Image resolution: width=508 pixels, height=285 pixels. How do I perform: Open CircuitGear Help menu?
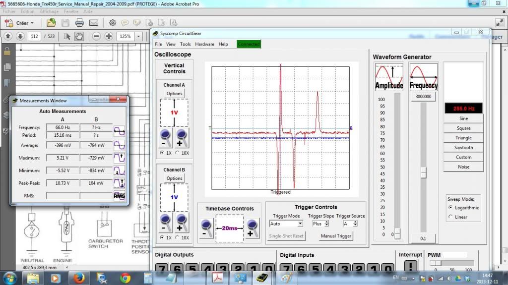pyautogui.click(x=223, y=44)
